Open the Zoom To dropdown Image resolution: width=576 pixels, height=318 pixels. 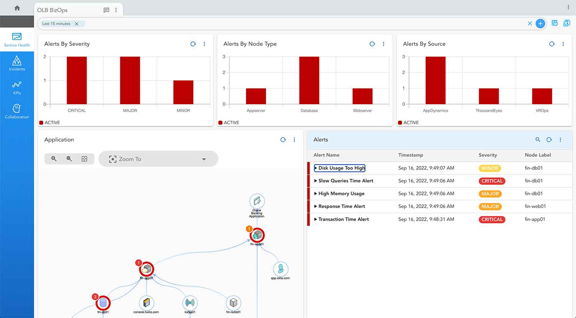(x=158, y=159)
